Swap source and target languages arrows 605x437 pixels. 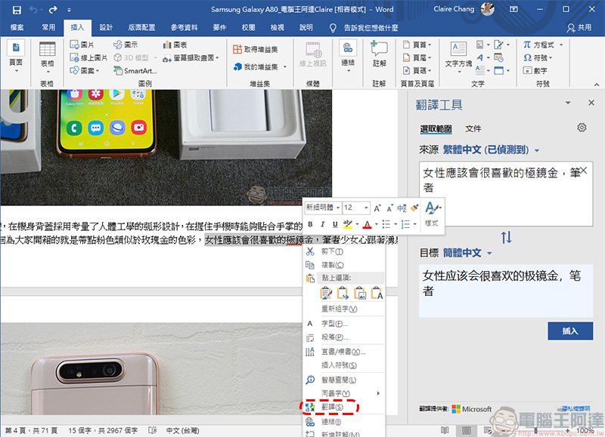(x=506, y=237)
